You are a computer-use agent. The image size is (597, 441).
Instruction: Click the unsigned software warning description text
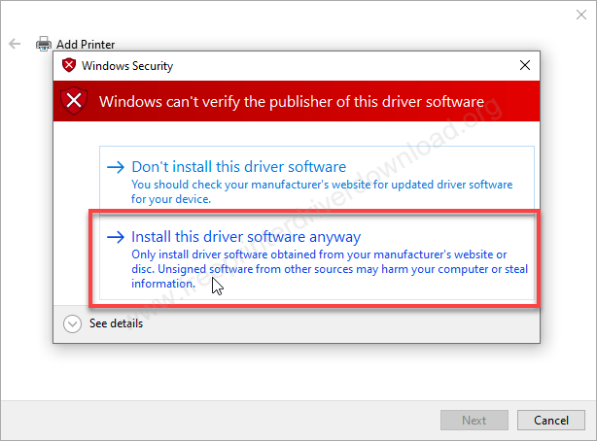click(331, 268)
